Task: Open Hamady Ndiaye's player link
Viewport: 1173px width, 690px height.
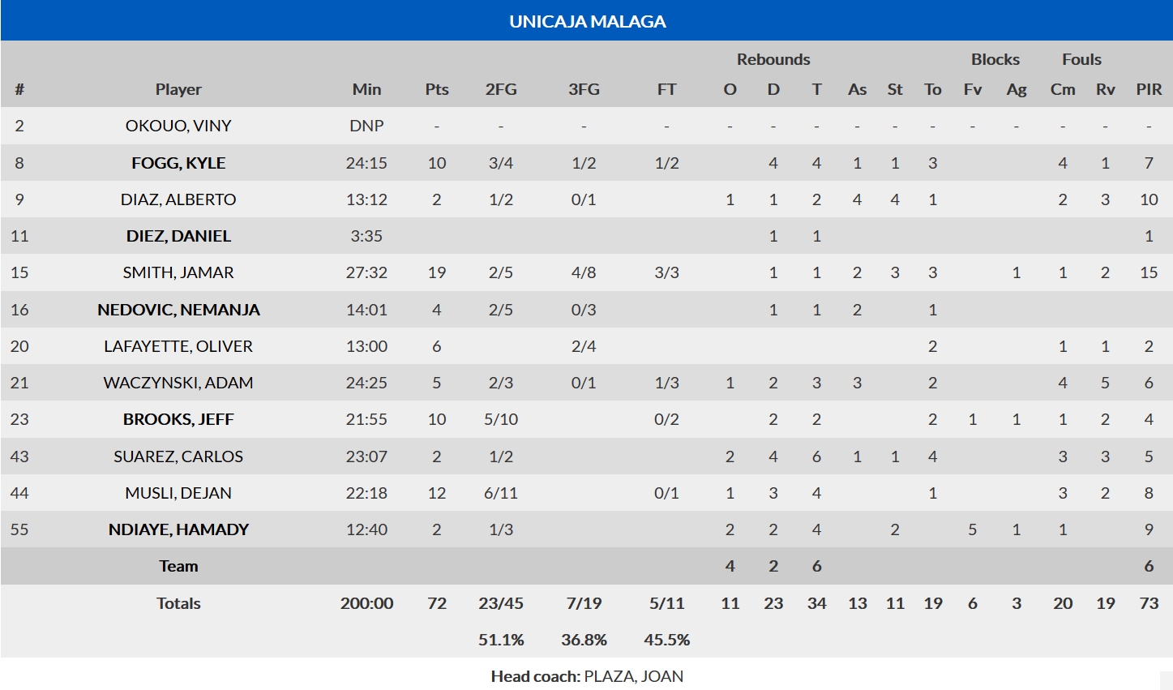Action: click(x=178, y=529)
